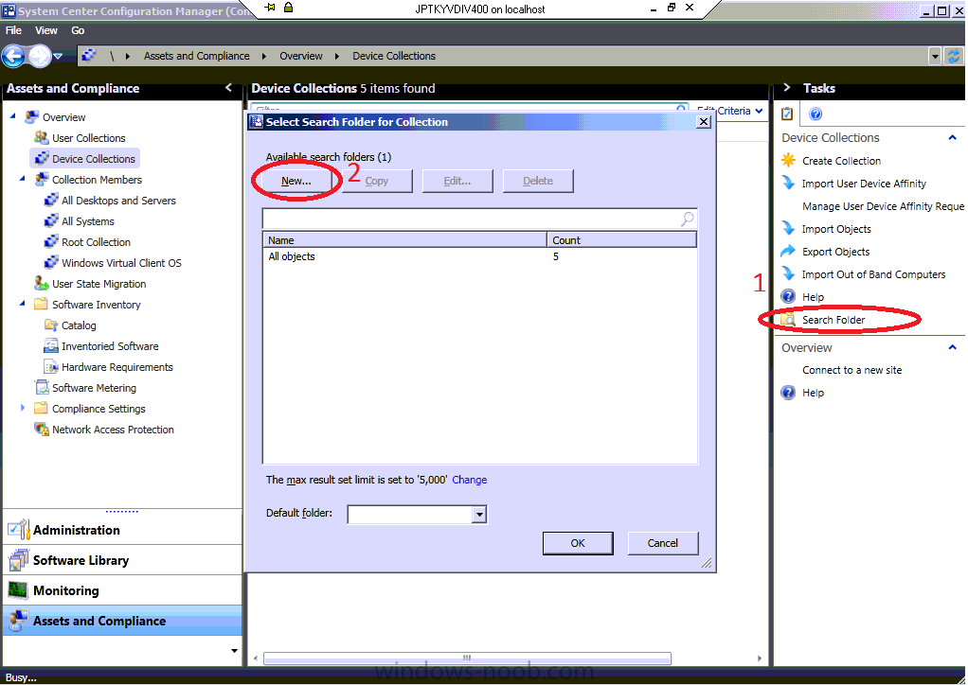Switch to the Administration workspace

[122, 530]
